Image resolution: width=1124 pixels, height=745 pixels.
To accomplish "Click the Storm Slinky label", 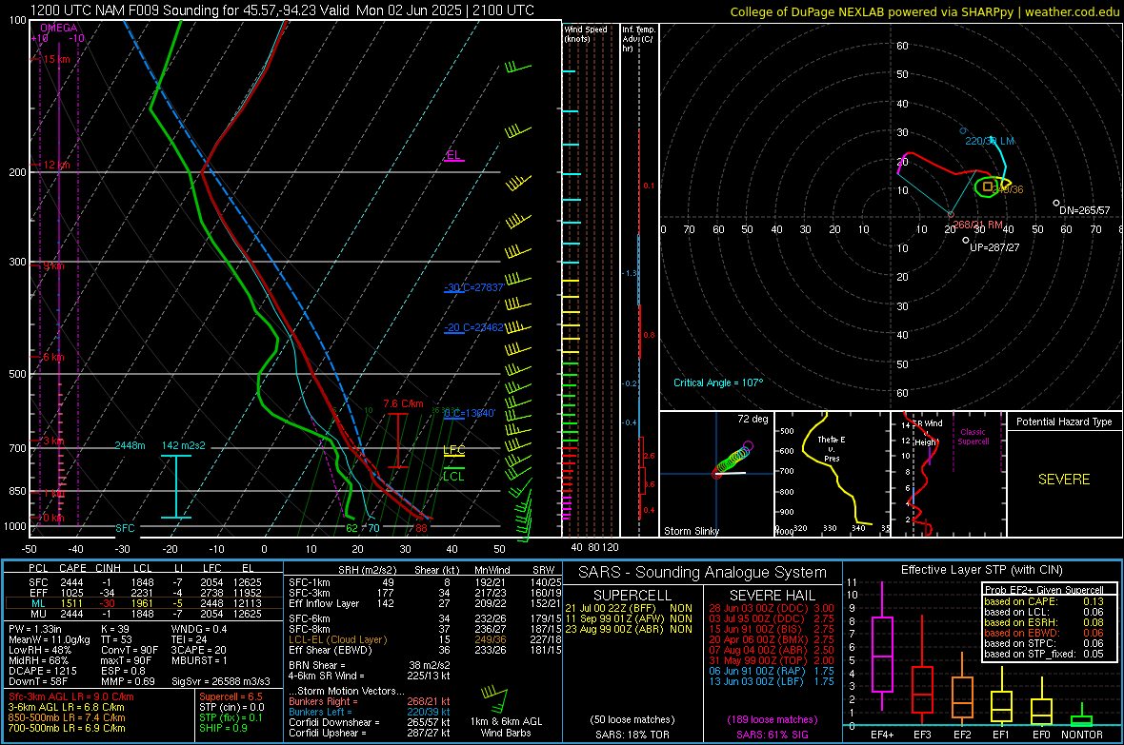I will [691, 531].
